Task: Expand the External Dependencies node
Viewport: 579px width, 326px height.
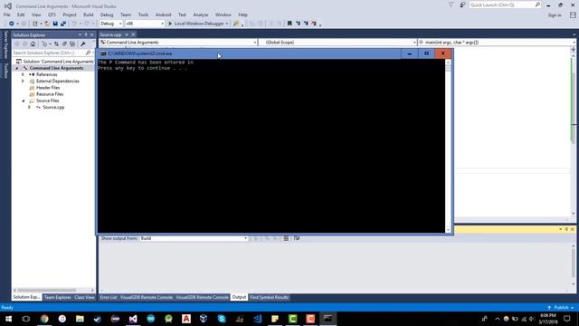Action: [x=23, y=81]
